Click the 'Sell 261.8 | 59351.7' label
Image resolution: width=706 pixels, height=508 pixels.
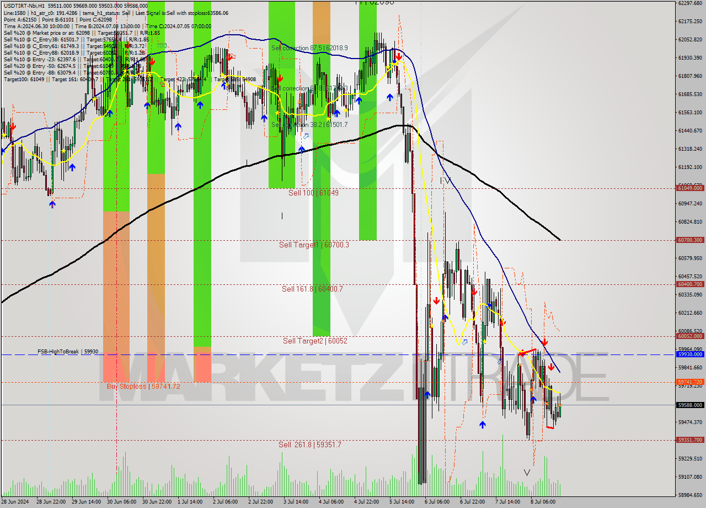[309, 444]
